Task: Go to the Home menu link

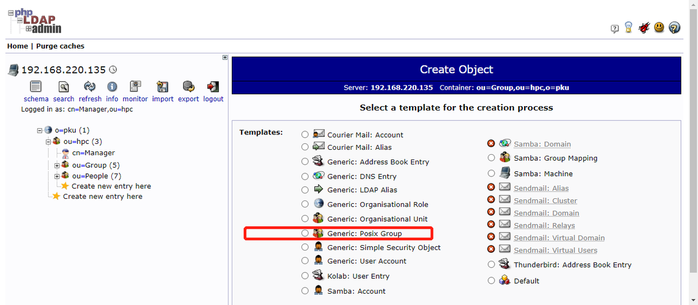Action: tap(17, 46)
